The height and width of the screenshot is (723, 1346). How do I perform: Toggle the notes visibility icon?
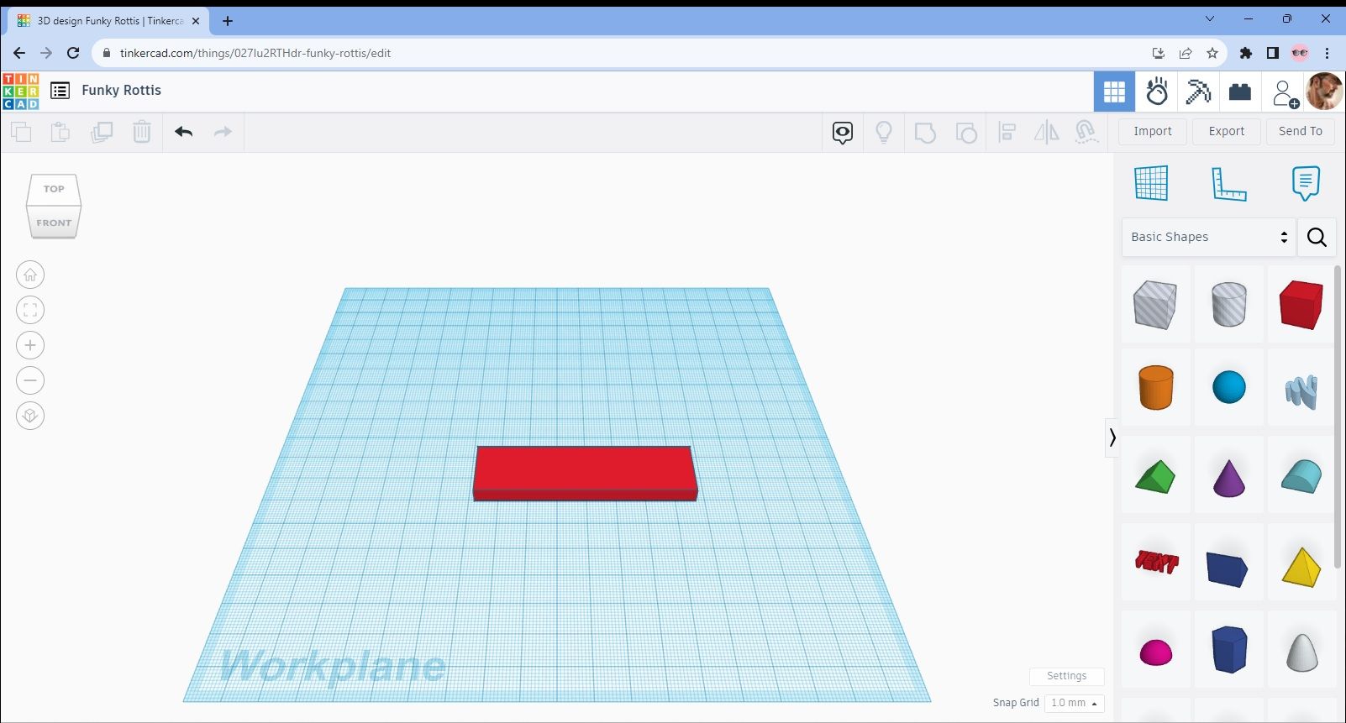pos(843,132)
